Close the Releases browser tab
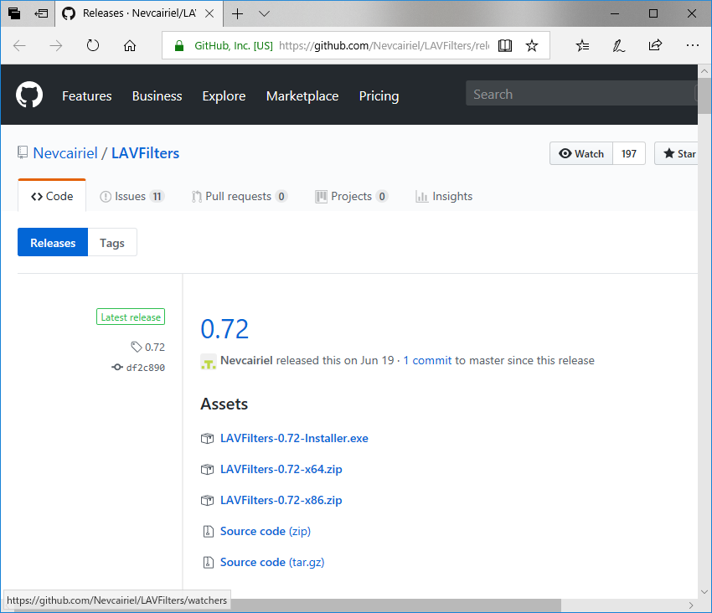The height and width of the screenshot is (613, 712). (209, 13)
